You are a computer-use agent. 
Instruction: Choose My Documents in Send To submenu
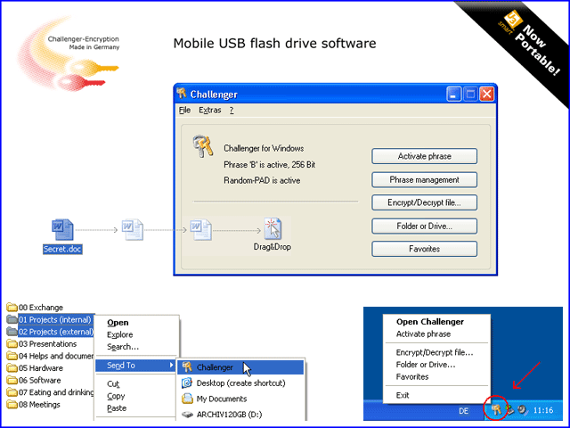(x=240, y=399)
